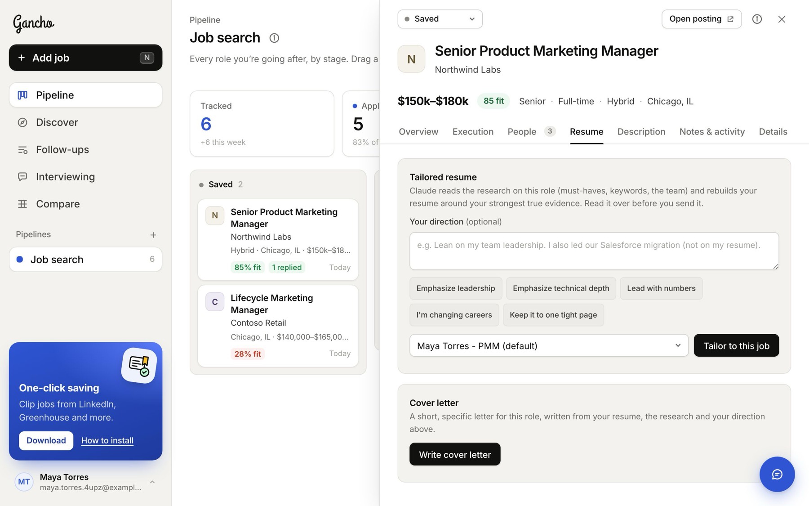The width and height of the screenshot is (809, 506).
Task: Click Northwind Labs company name in panel
Action: click(467, 70)
